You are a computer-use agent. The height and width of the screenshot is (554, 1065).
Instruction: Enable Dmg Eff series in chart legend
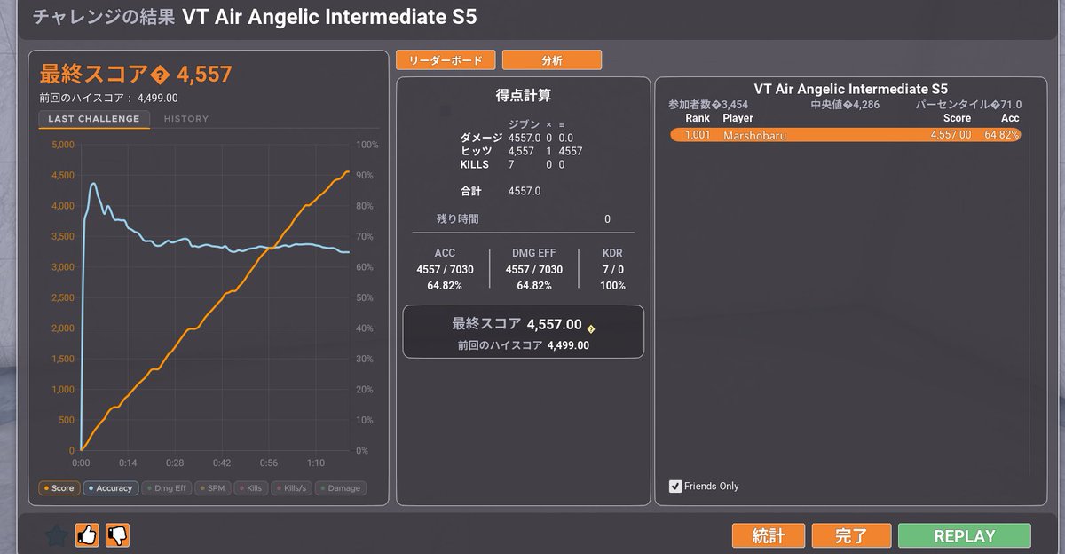[x=166, y=488]
